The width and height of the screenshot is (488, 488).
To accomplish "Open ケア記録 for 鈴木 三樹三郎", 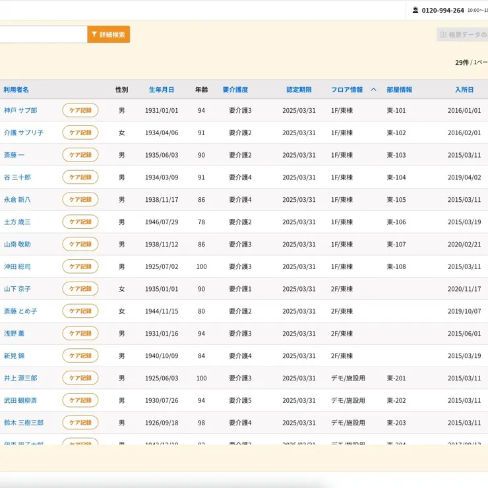I will [80, 423].
